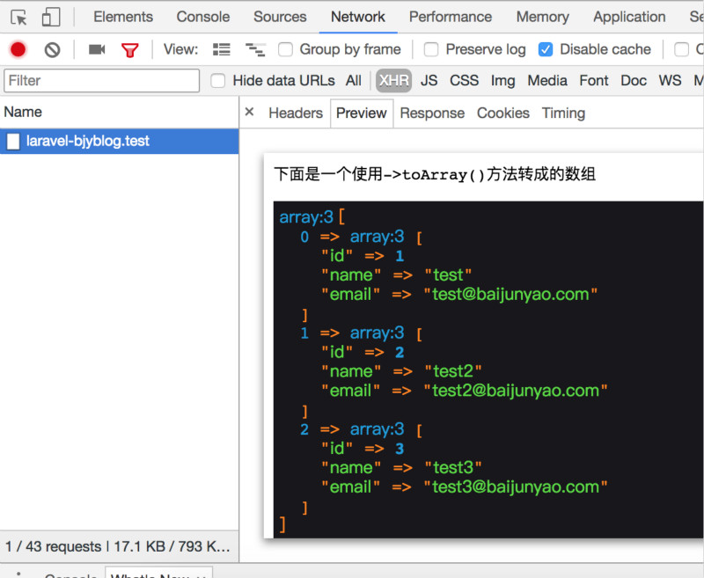Viewport: 704px width, 578px height.
Task: Close the request details pane
Action: click(249, 112)
